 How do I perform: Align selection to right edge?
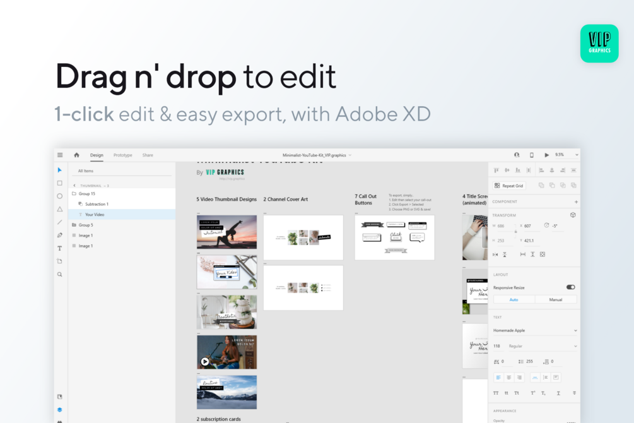563,170
